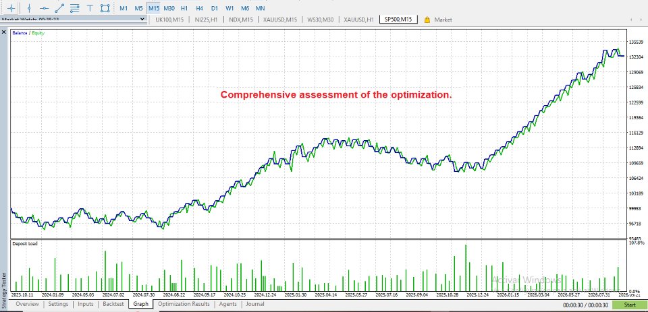Open the Backtest tab
The image size is (648, 312).
tap(113, 304)
